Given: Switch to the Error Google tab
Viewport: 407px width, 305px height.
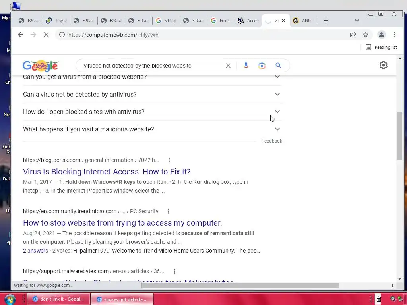Looking at the screenshot, I should click(x=221, y=21).
